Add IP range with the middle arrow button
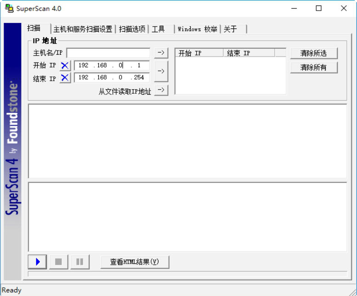Screen dimensions: 357x296 (x=161, y=71)
